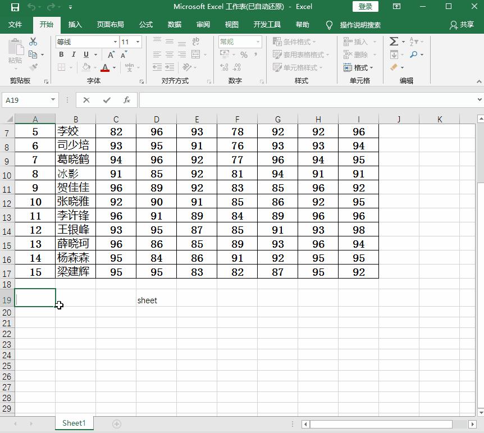Click the formula bar input field
This screenshot has height=433, width=484.
[308, 100]
